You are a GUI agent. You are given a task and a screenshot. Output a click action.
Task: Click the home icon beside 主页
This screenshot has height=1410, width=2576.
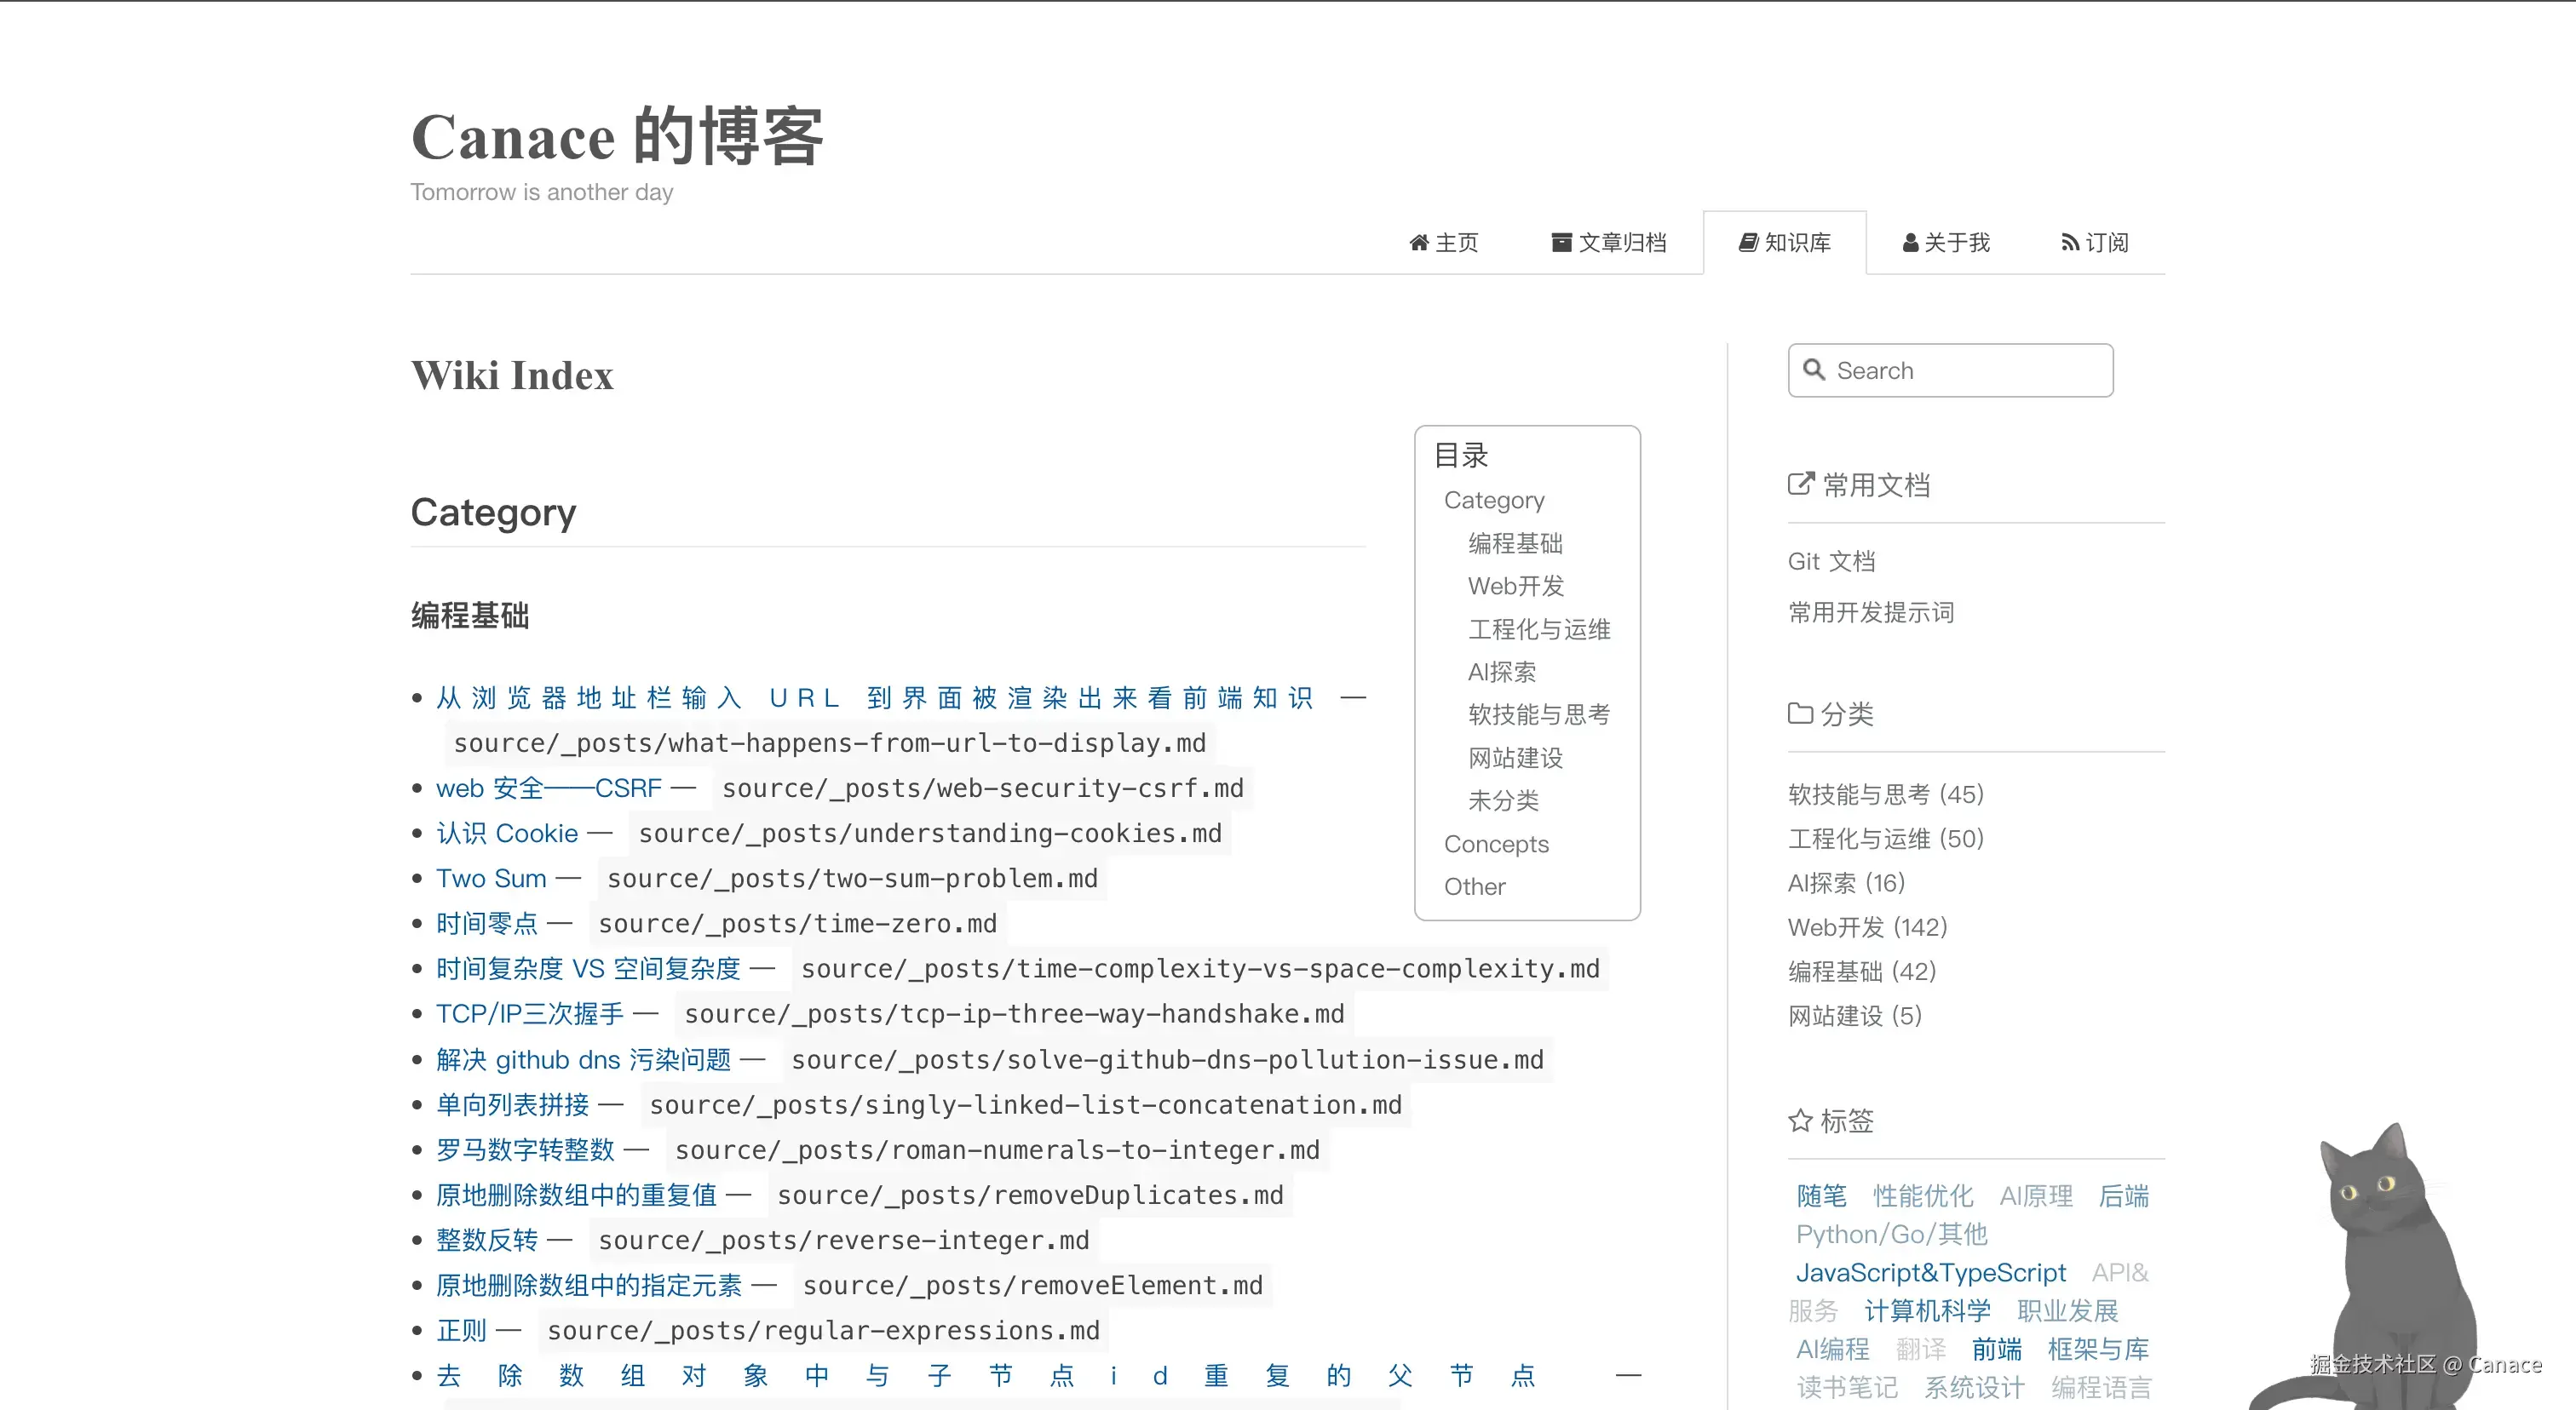pyautogui.click(x=1418, y=243)
